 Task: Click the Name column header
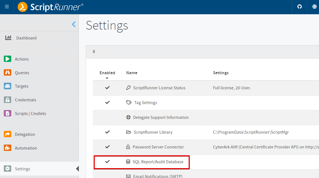pos(132,73)
